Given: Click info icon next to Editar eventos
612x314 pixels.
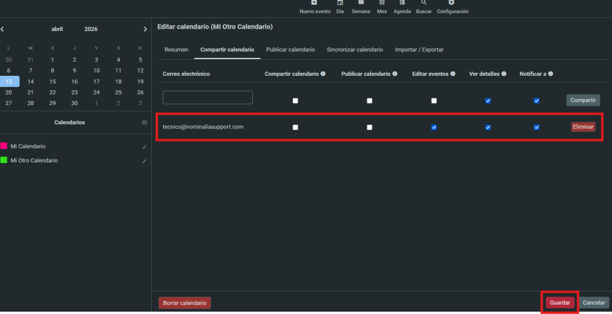Looking at the screenshot, I should coord(453,74).
